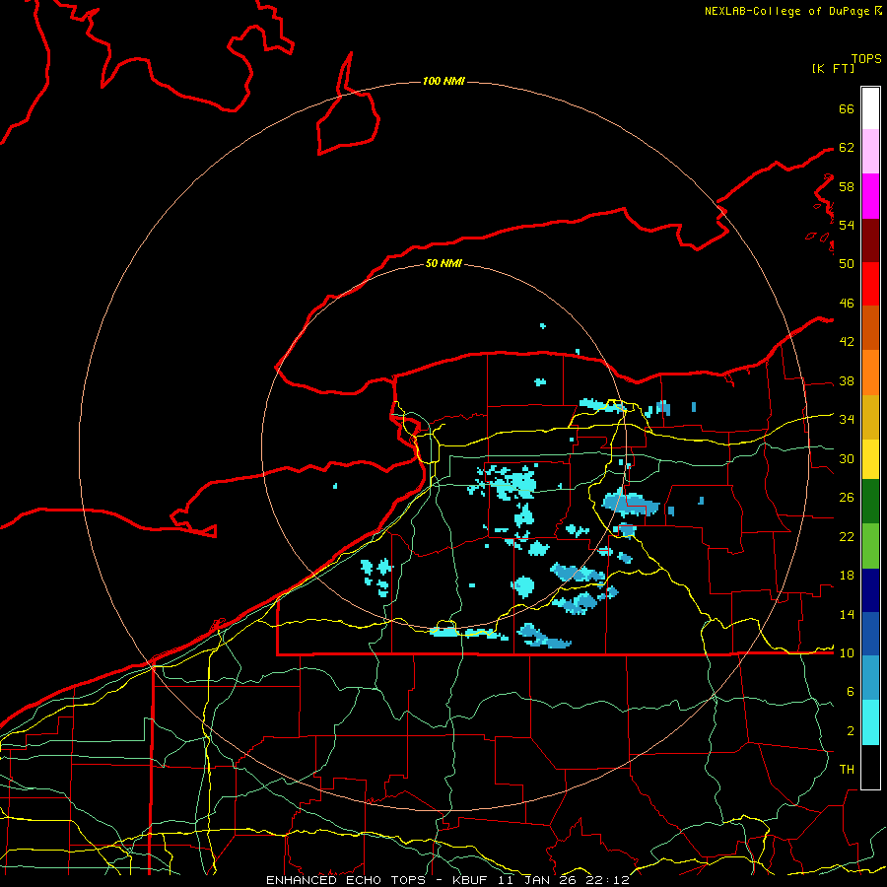Click the 58 value on the legend
This screenshot has height=887, width=887.
pos(847,186)
